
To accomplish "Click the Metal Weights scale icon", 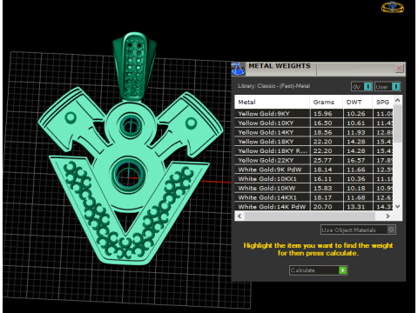I will click(x=238, y=69).
